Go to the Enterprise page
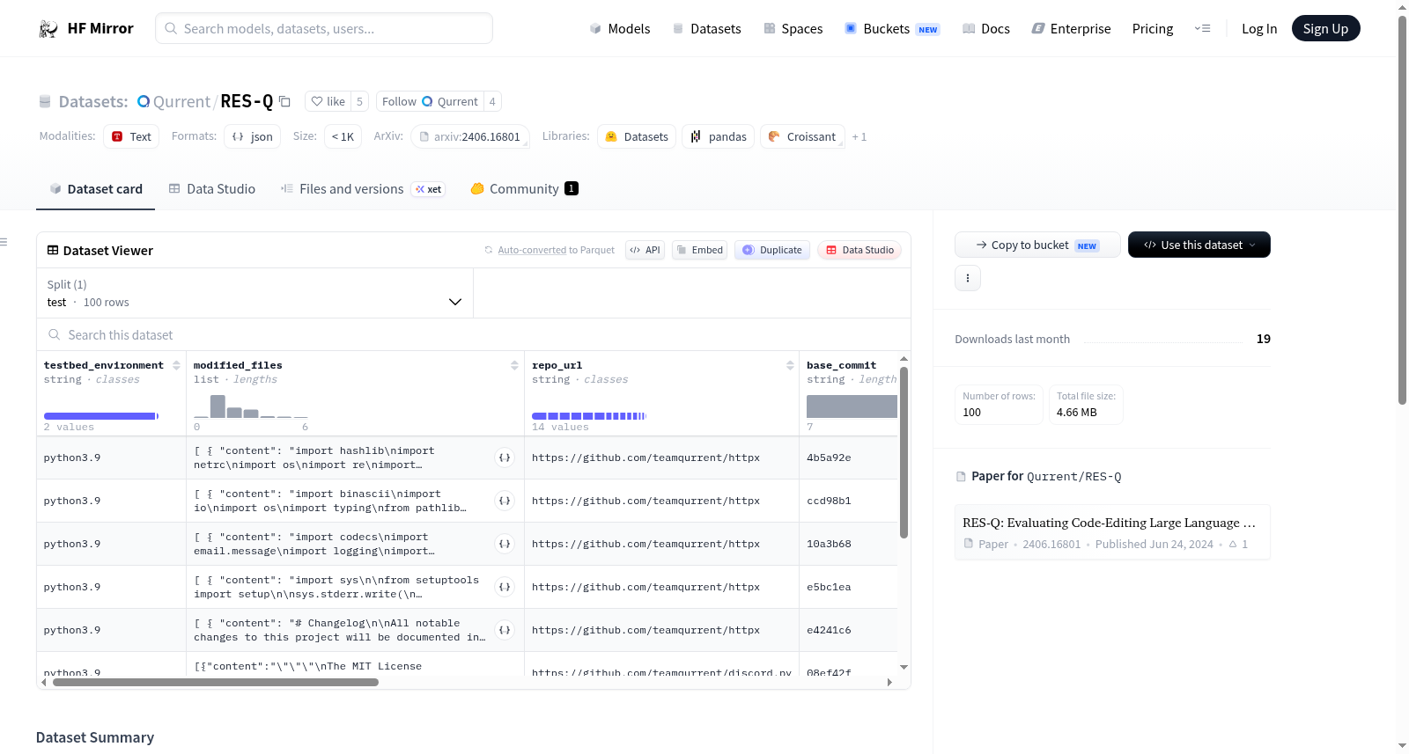Image resolution: width=1409 pixels, height=754 pixels. point(1071,29)
